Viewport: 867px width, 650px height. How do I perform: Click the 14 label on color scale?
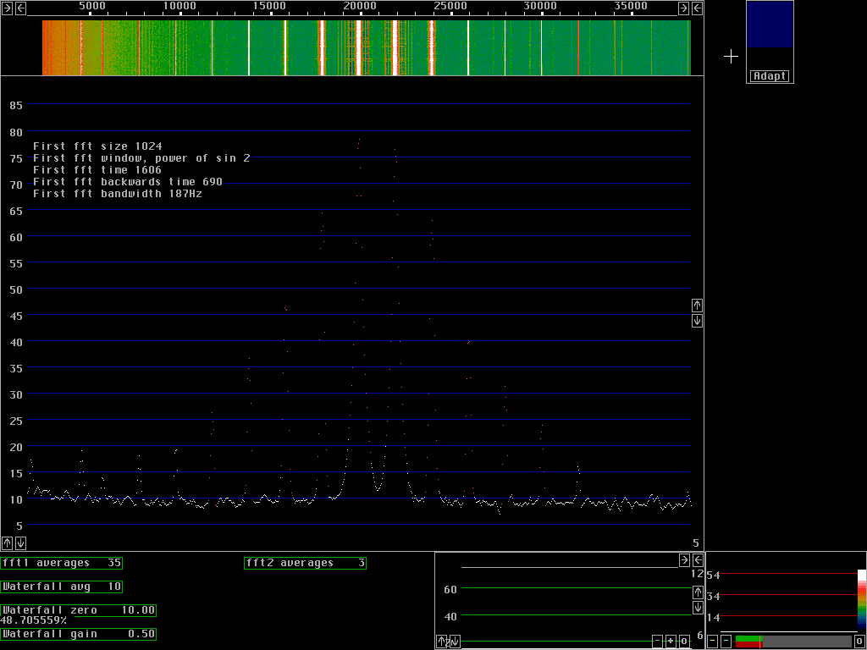(x=713, y=617)
